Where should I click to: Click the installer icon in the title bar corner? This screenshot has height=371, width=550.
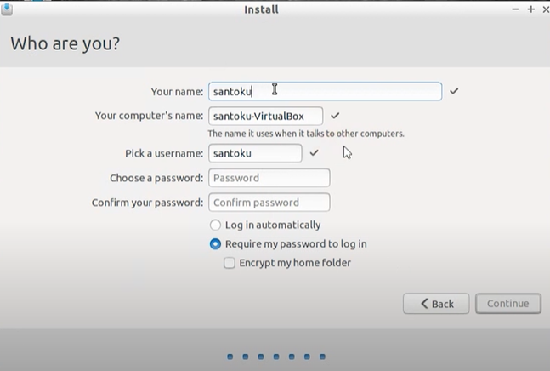pyautogui.click(x=7, y=9)
